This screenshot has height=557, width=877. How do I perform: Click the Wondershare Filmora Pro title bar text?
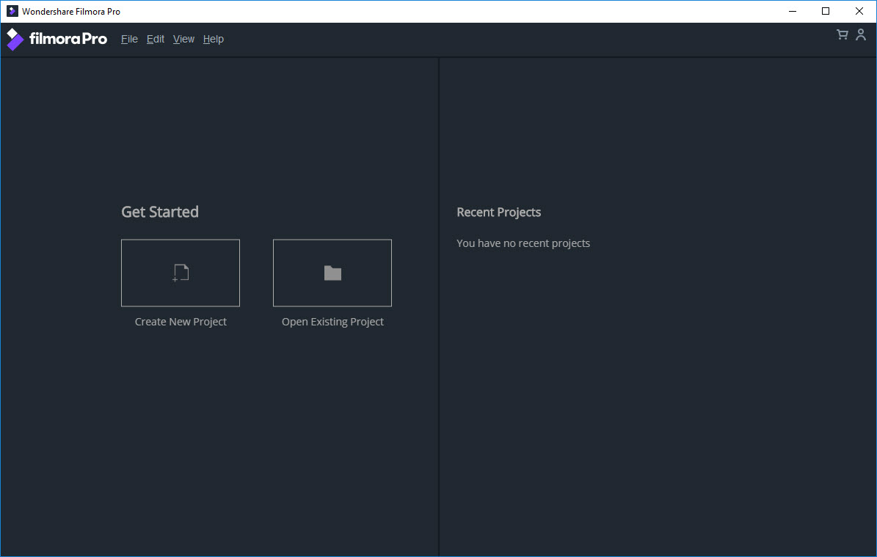[x=71, y=11]
